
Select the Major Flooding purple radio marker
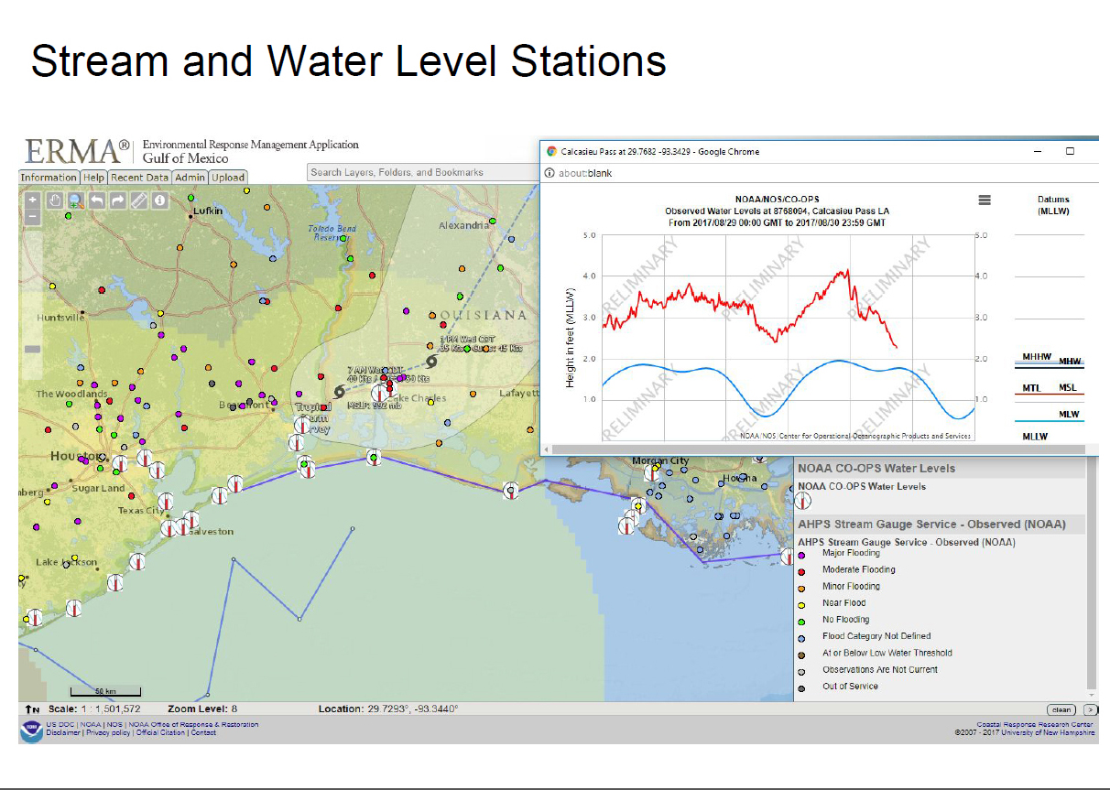coord(801,554)
